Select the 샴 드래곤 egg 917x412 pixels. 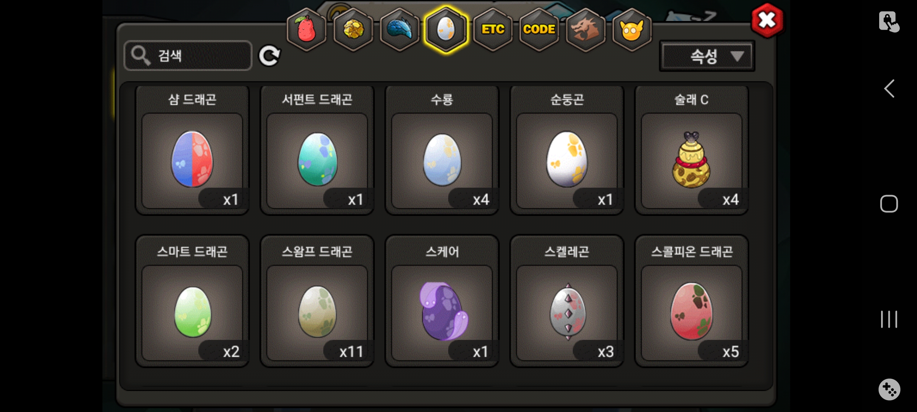192,150
